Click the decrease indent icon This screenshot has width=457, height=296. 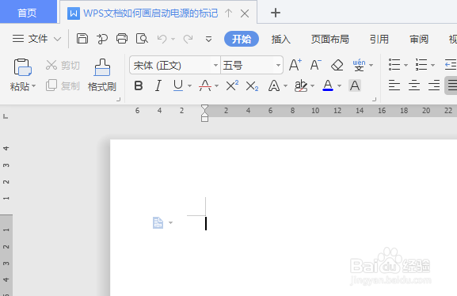[x=451, y=65]
